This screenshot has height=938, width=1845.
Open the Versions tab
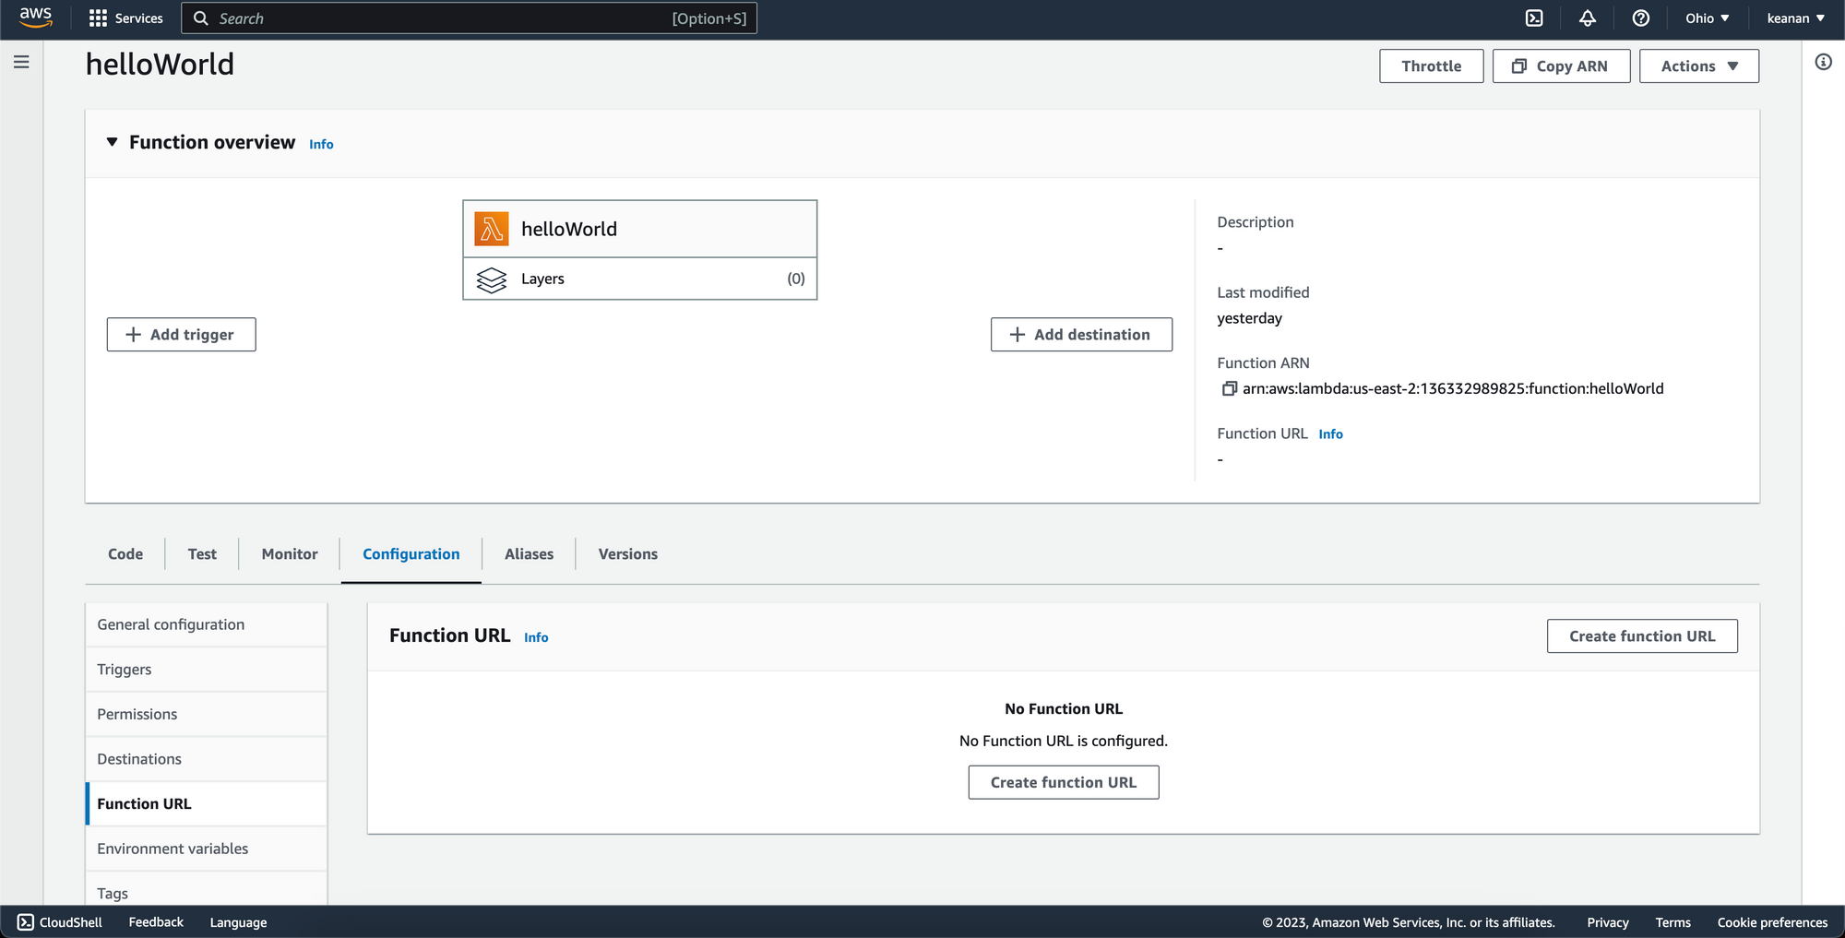(x=627, y=554)
